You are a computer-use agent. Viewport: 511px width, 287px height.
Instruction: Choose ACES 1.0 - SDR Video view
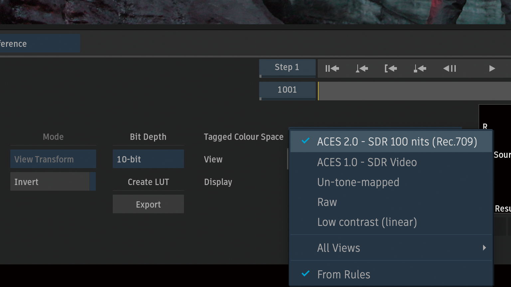pos(391,162)
